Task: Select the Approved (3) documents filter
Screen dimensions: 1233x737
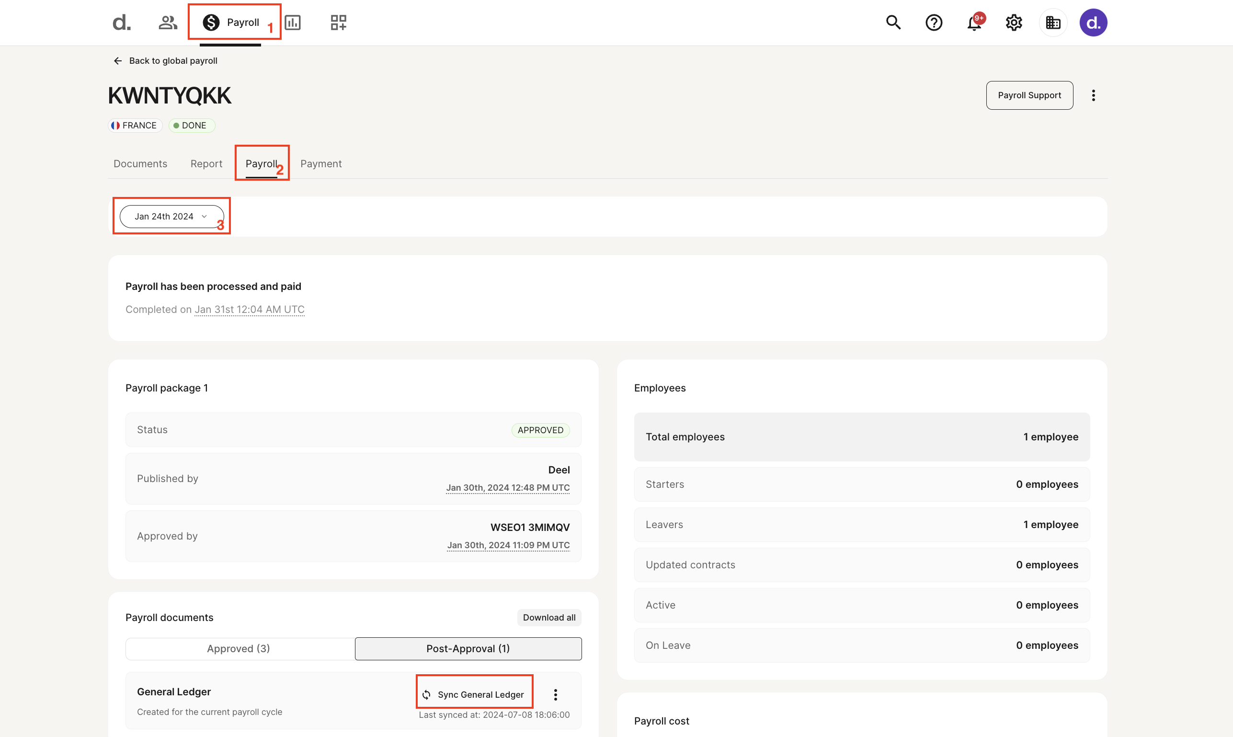Action: [x=238, y=648]
